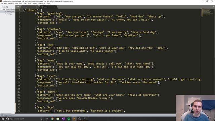The width and height of the screenshot is (215, 121).
Task: Click the tab navigation arrows left of tabs
Action: point(18,7)
